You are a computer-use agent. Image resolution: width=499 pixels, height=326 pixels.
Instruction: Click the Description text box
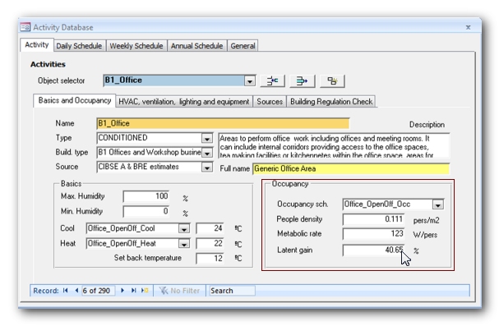[x=334, y=146]
